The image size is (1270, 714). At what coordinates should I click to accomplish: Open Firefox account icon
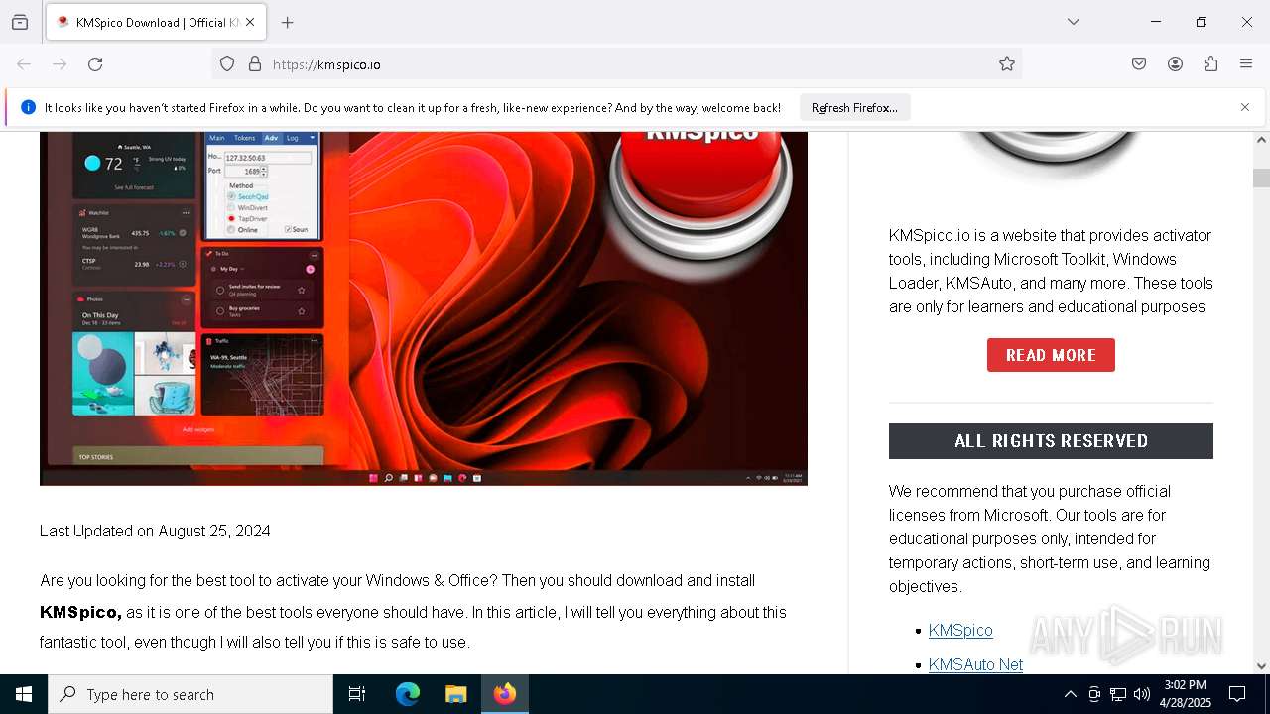click(x=1175, y=64)
